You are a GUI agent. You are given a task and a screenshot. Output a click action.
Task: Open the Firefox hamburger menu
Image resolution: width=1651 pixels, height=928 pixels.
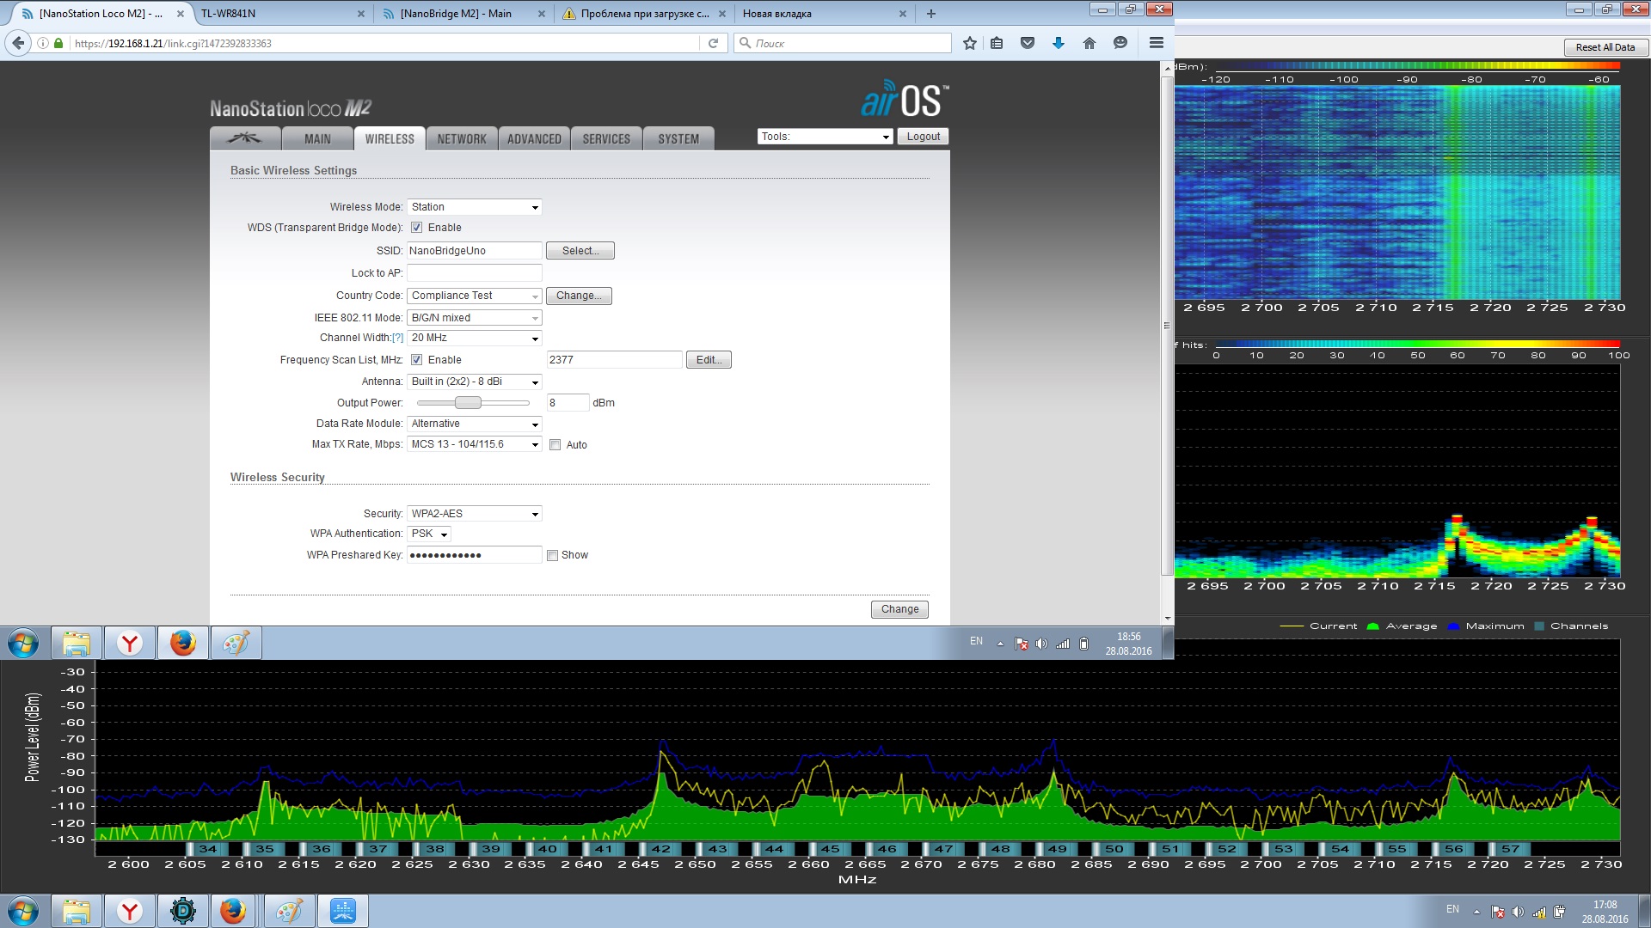(x=1157, y=43)
